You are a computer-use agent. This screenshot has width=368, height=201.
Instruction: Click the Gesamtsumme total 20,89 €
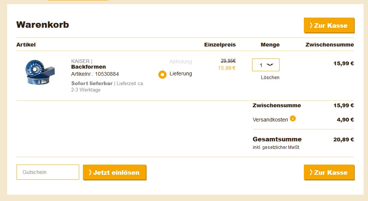point(344,139)
